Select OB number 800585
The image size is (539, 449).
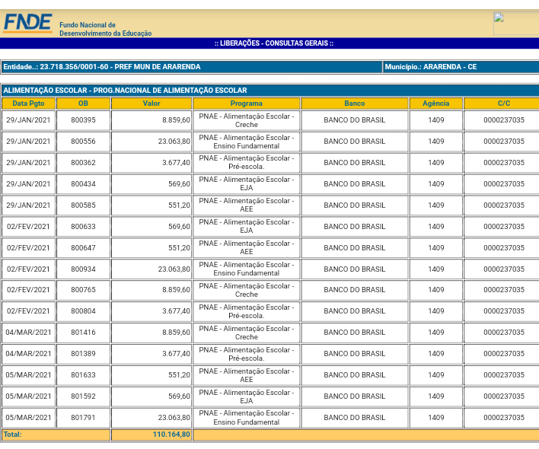(83, 205)
